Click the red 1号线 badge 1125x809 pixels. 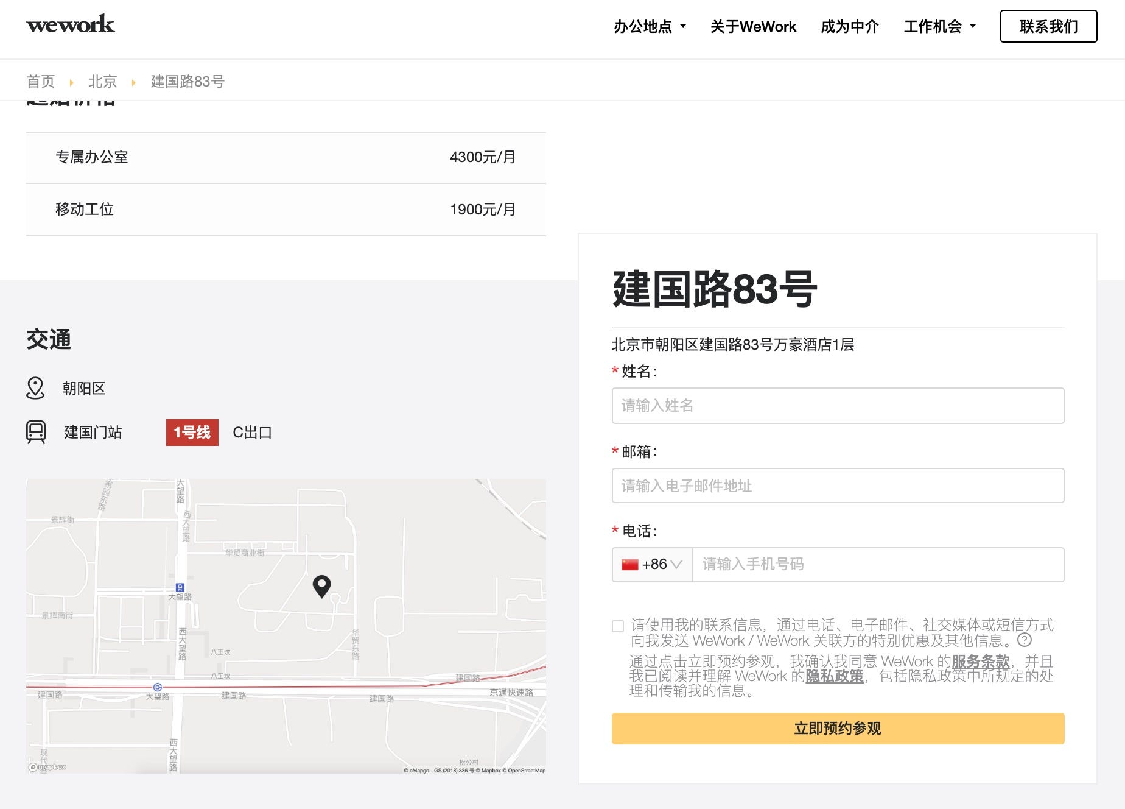pos(192,433)
